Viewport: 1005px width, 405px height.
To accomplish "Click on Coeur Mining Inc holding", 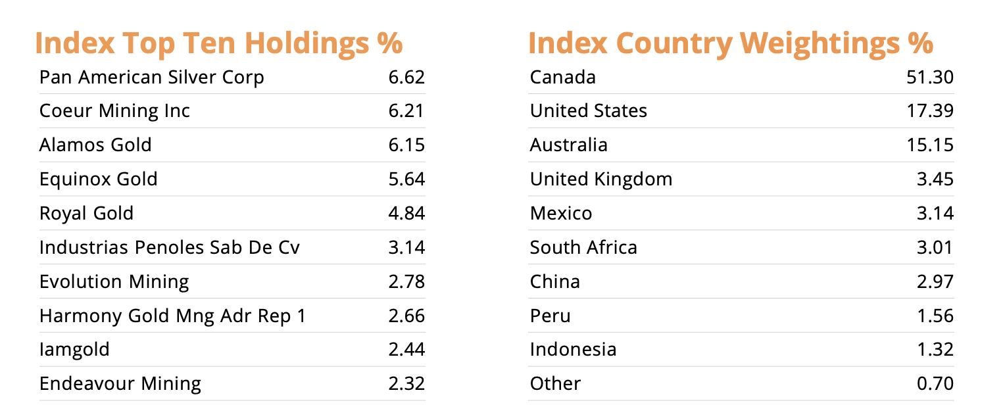I will click(114, 111).
